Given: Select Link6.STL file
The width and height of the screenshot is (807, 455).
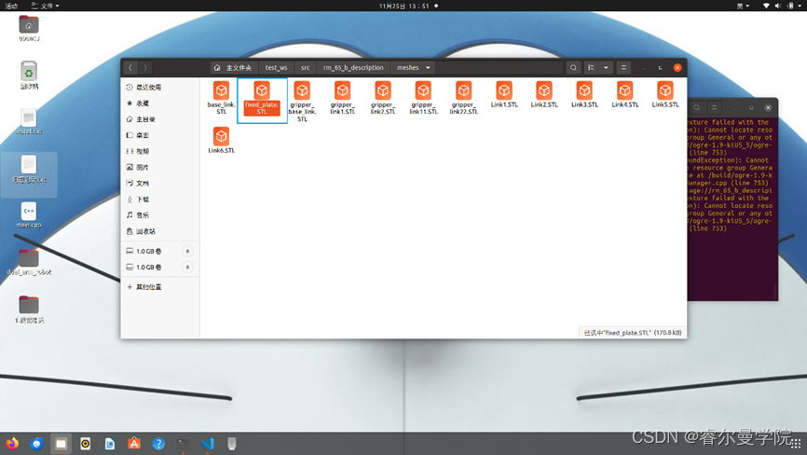Looking at the screenshot, I should click(221, 140).
